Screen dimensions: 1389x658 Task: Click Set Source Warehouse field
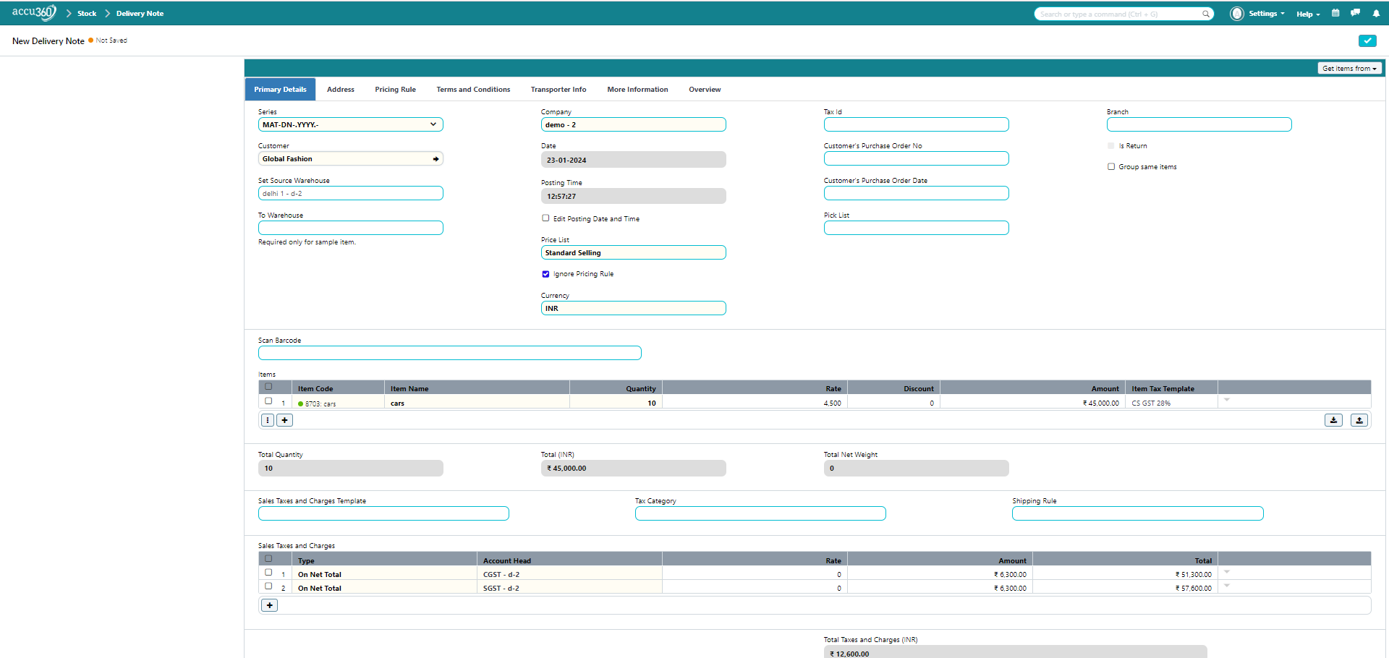click(351, 193)
